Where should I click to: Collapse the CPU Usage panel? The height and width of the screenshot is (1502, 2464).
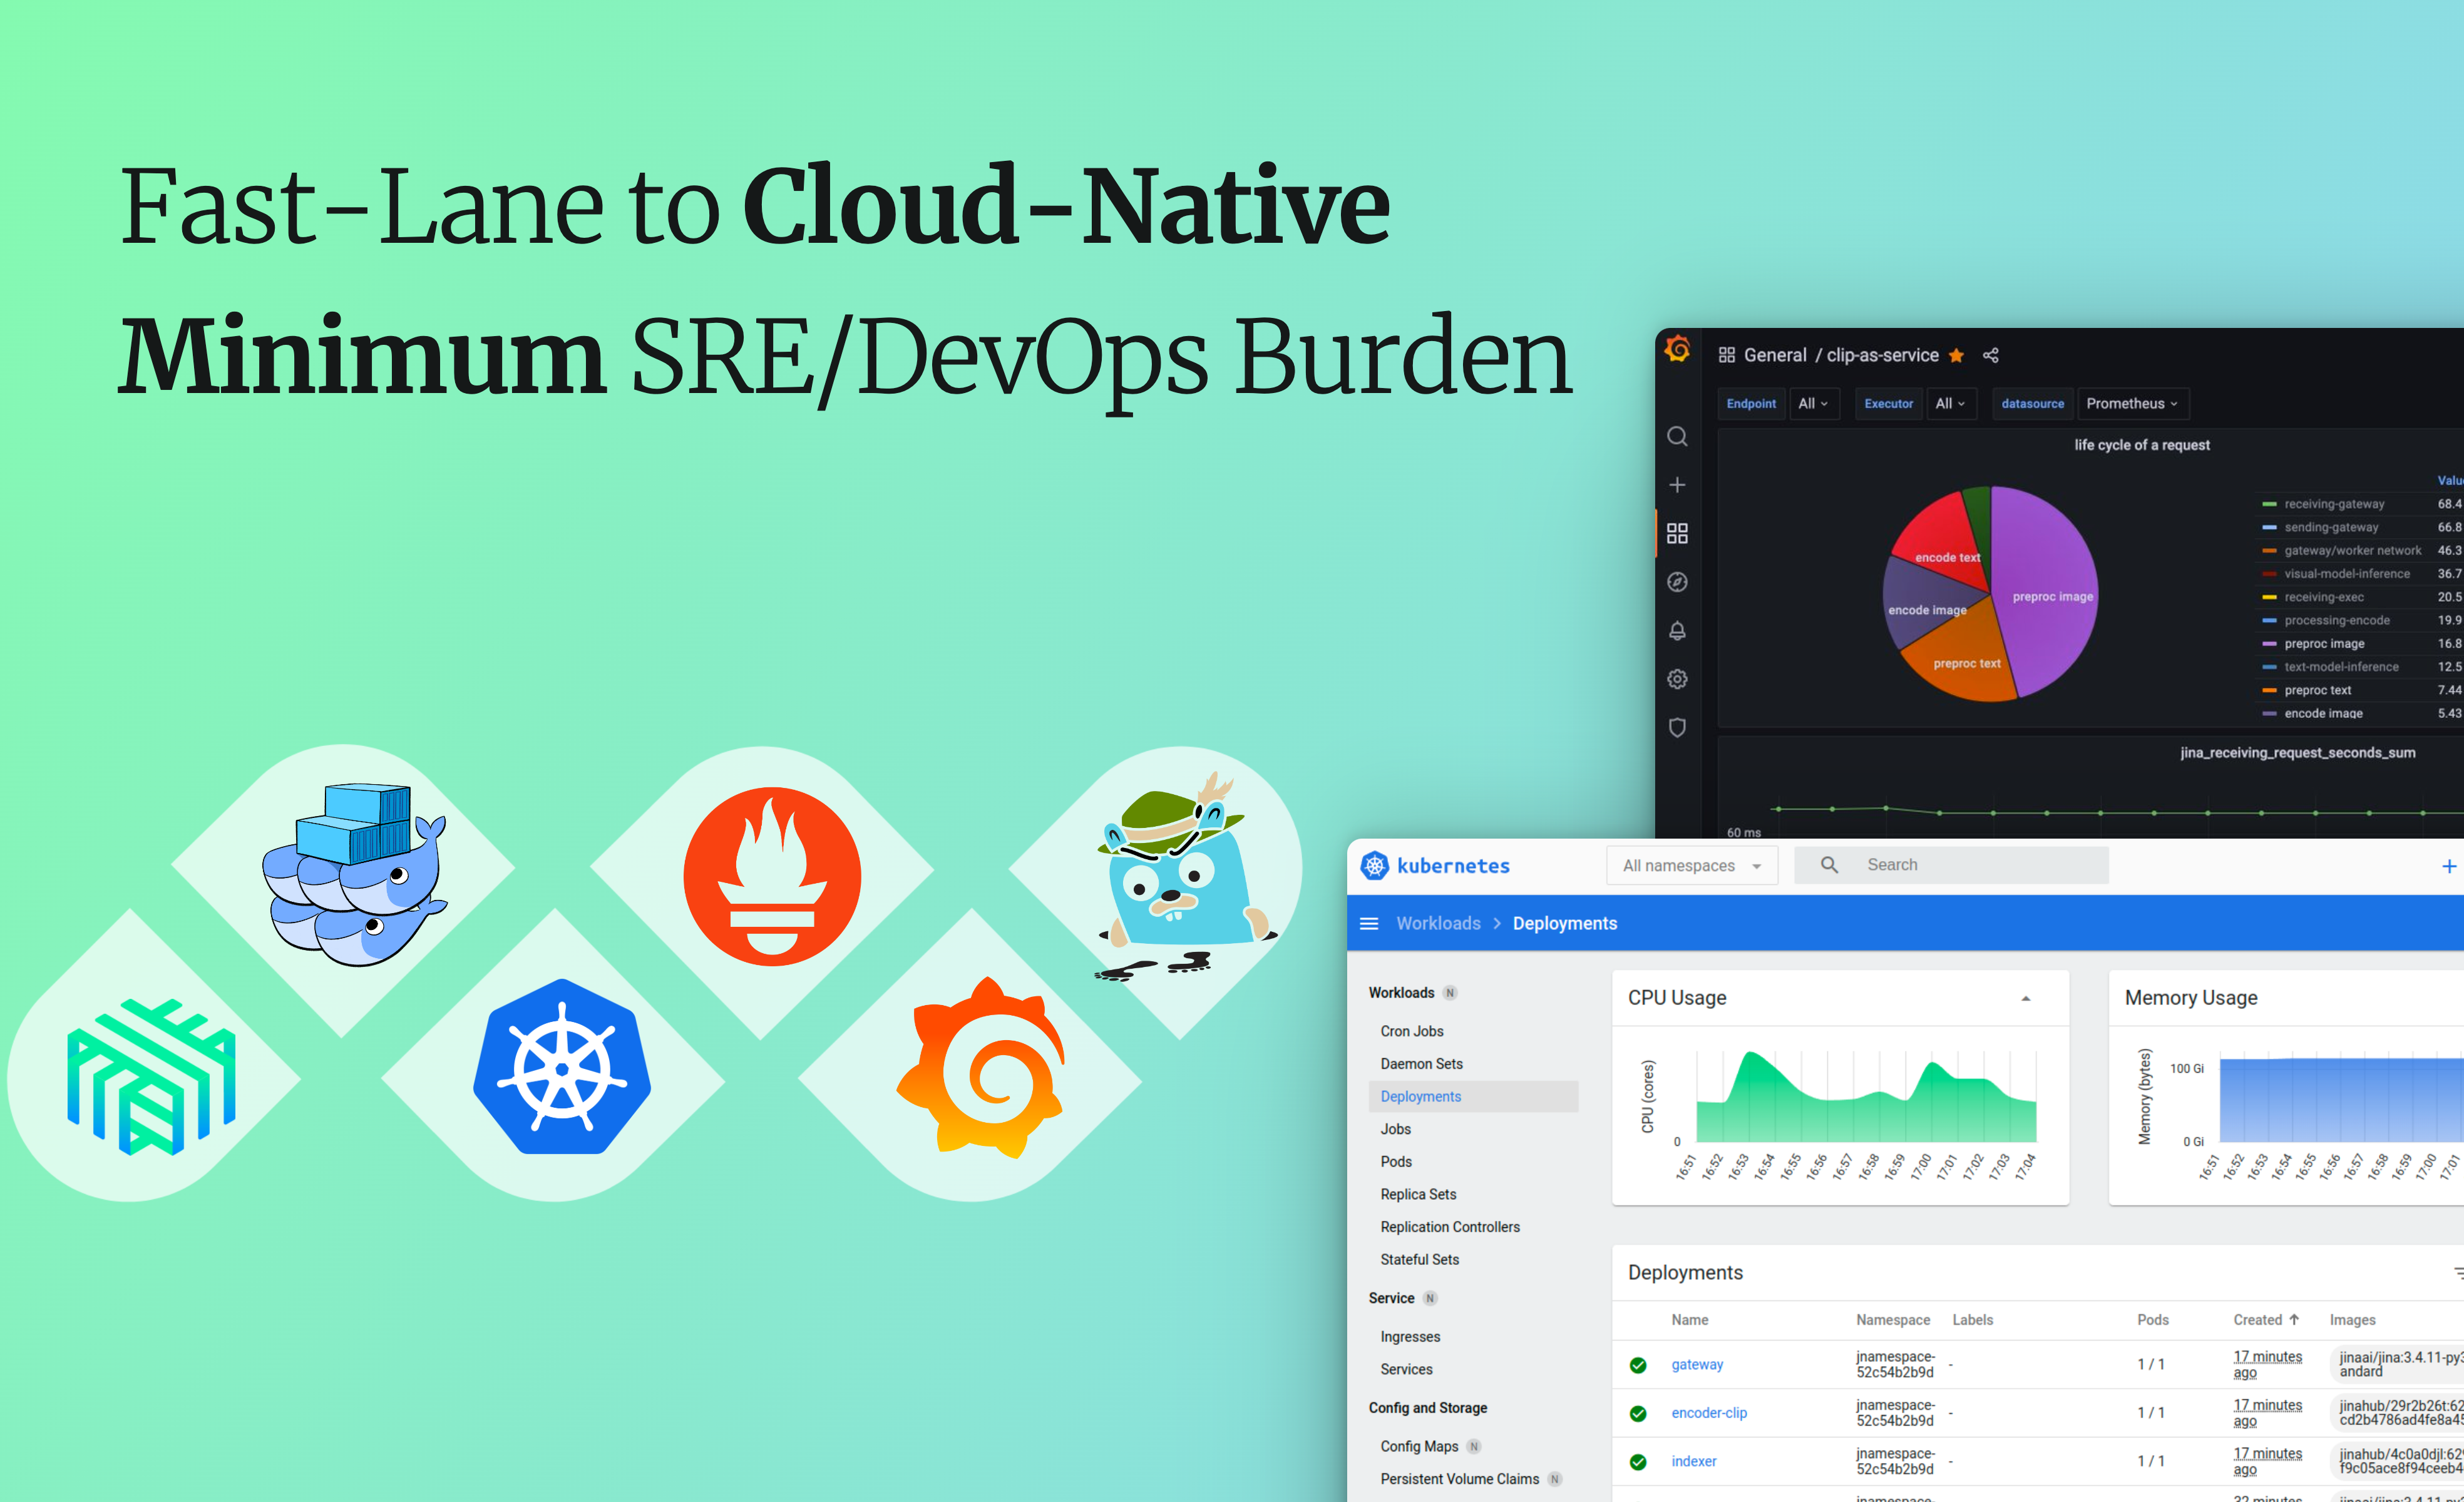pos(2025,998)
